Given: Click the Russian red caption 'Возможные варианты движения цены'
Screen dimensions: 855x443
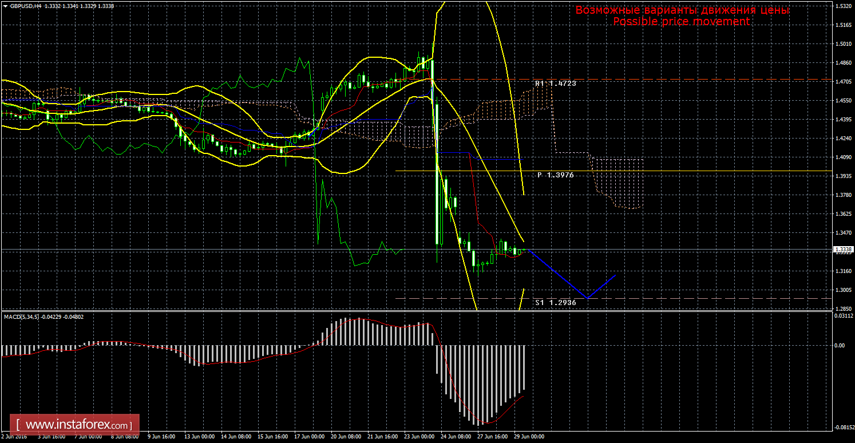Looking at the screenshot, I should coord(682,10).
